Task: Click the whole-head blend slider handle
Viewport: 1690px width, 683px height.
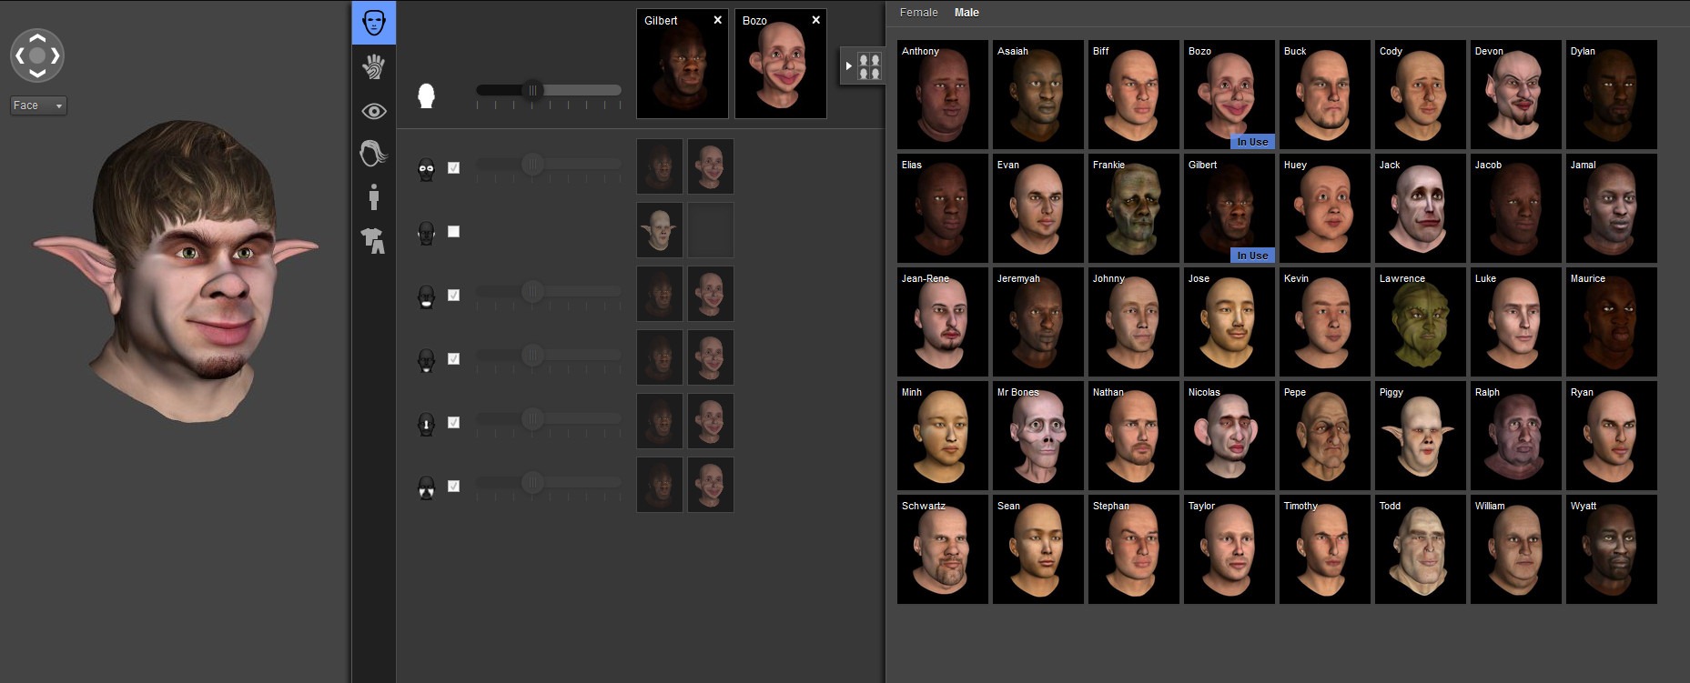Action: (532, 90)
